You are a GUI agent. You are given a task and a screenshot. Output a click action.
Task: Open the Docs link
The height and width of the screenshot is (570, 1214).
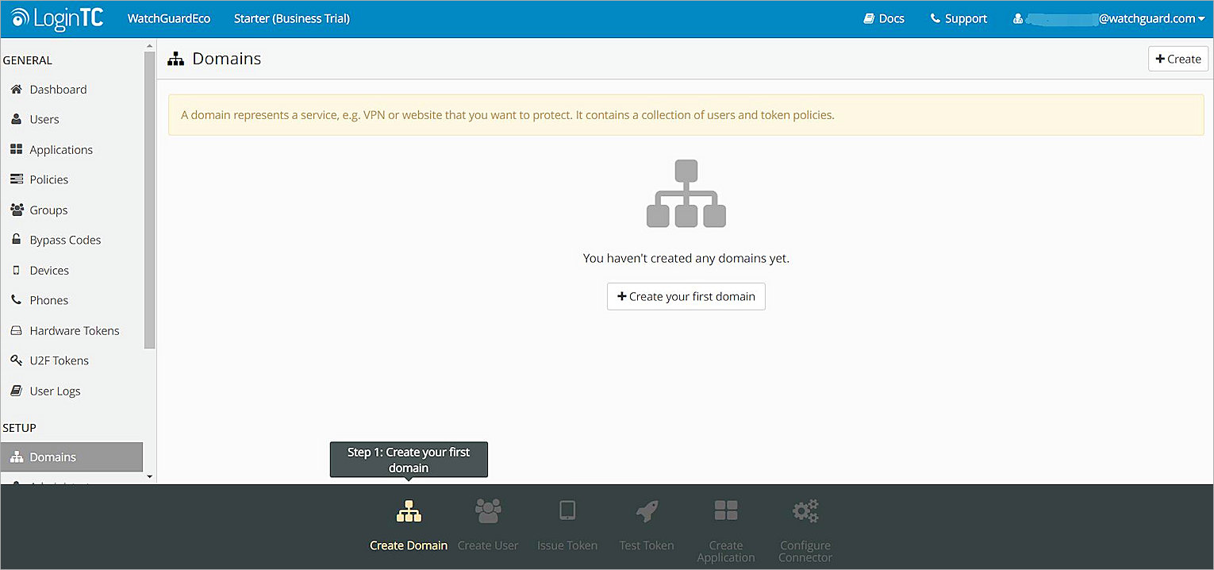coord(883,17)
